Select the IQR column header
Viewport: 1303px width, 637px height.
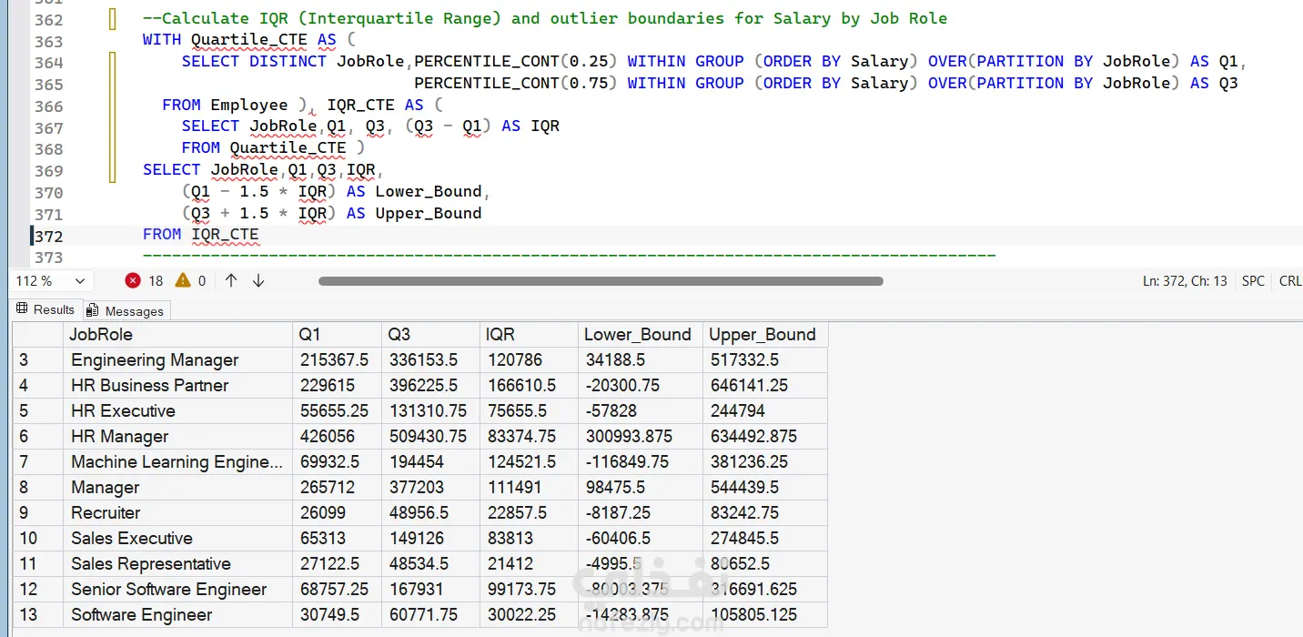(x=529, y=334)
